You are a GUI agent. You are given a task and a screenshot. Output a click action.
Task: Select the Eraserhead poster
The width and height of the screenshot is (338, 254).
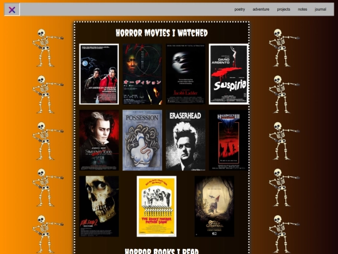[x=185, y=140]
